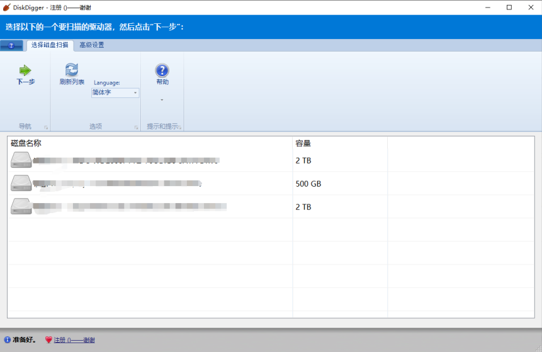Click the blurred name of the 500 GB disk
The width and height of the screenshot is (542, 352).
(117, 184)
